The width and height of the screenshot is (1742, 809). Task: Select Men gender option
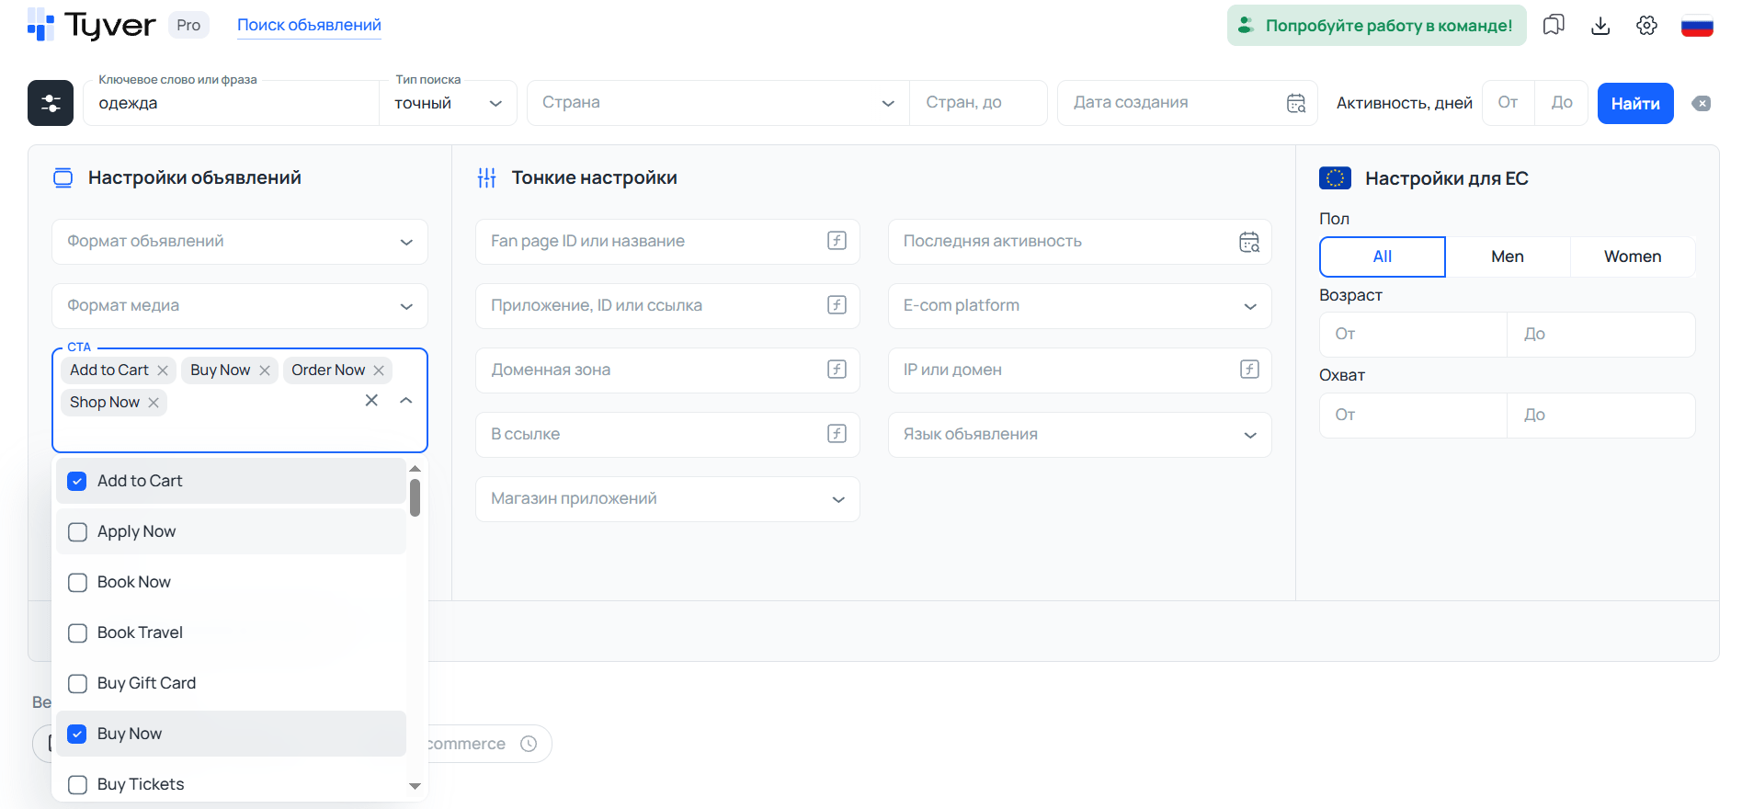1508,256
